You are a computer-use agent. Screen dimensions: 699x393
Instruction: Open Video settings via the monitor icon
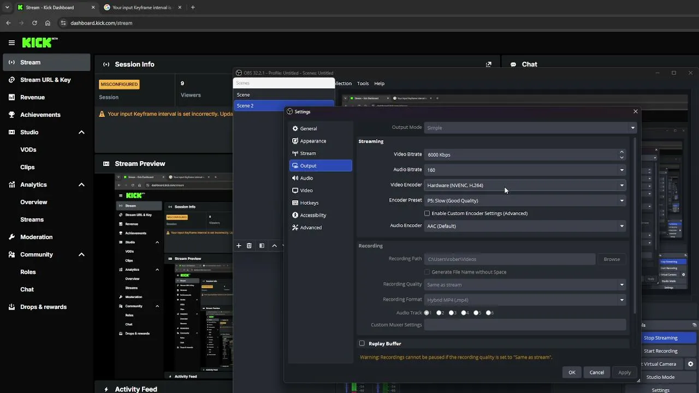[295, 190]
